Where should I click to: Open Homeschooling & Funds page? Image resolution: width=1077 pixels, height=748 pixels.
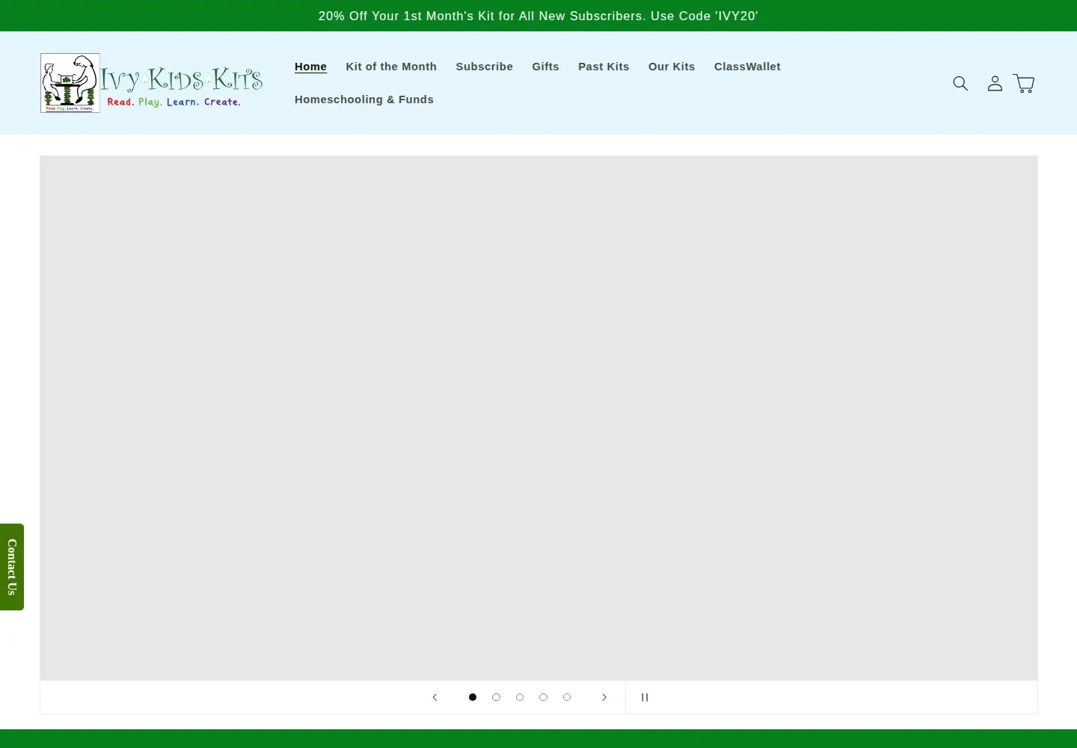364,99
